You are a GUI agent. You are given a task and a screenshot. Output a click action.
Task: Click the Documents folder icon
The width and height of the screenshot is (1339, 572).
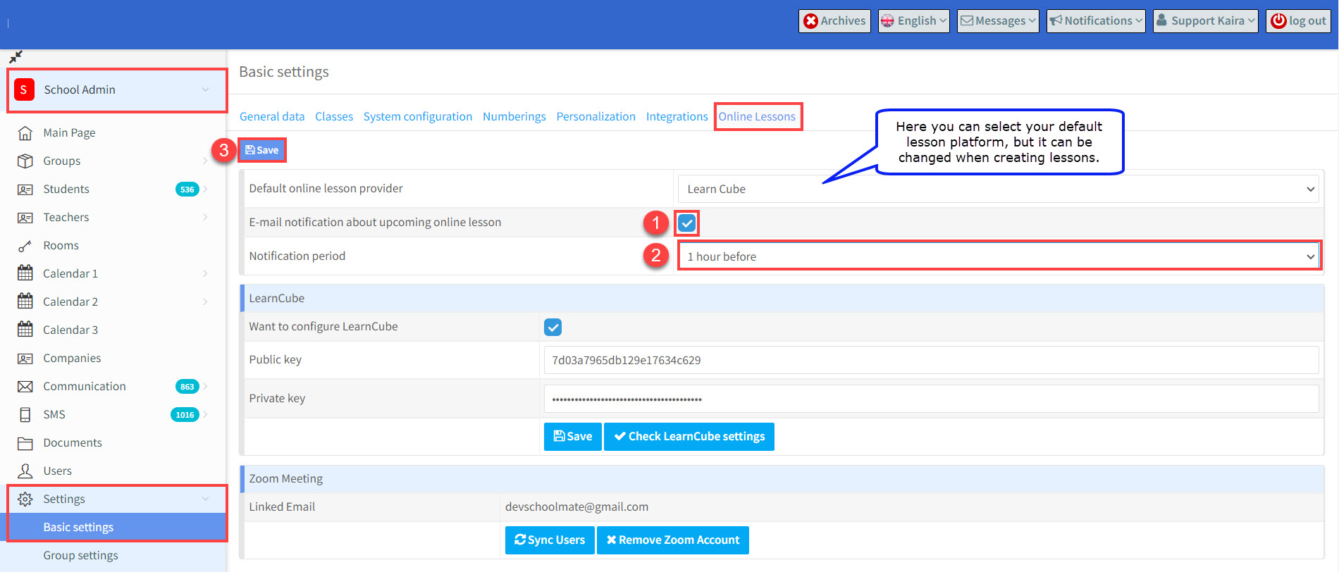[25, 442]
